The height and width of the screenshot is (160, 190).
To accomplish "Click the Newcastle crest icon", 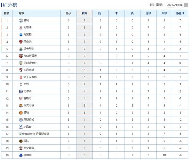I will [21, 49].
